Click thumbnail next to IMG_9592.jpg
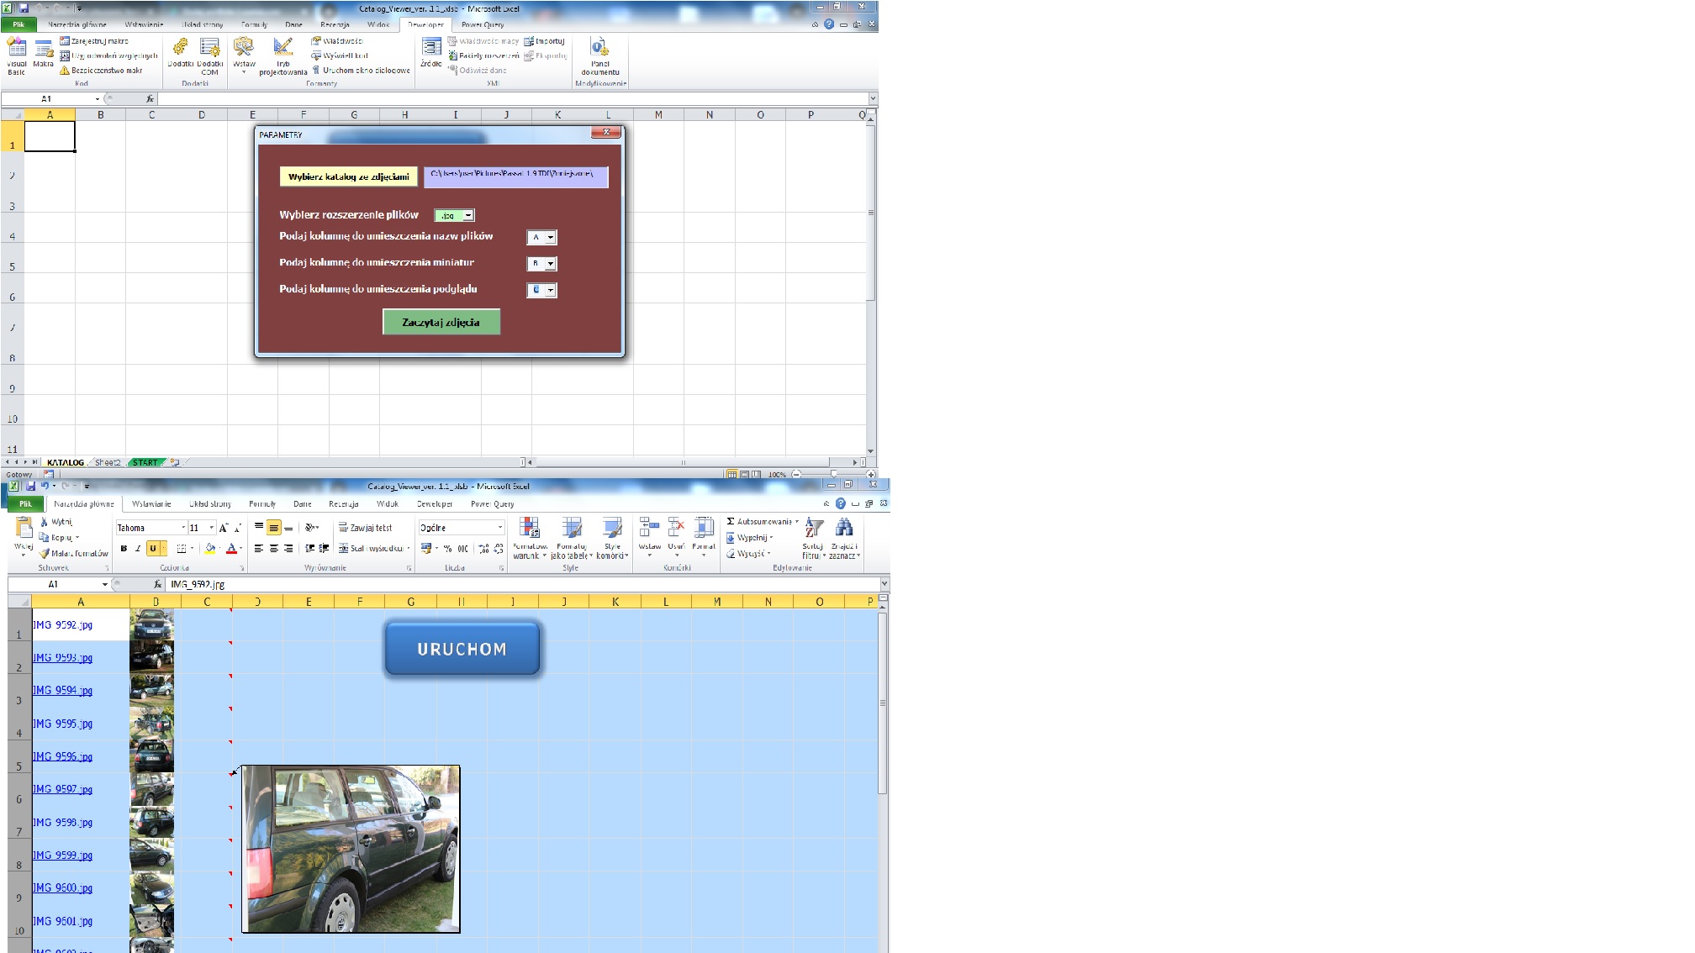Screen dimensions: 1695x953 152,625
